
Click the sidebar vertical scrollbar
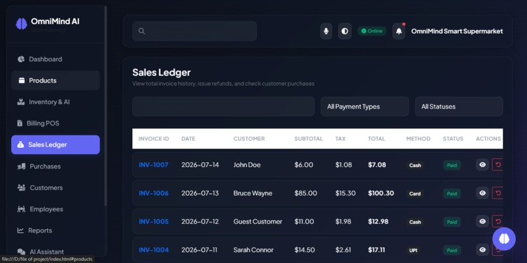[105, 106]
